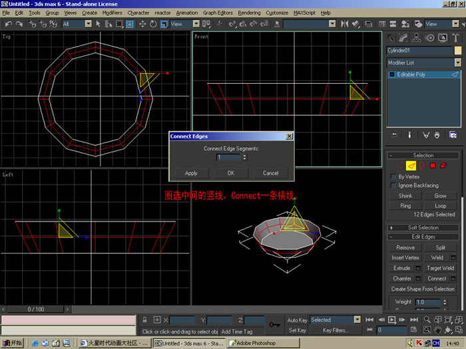Viewport: 466px width, 349px height.
Task: Open the Character menu
Action: pos(138,13)
